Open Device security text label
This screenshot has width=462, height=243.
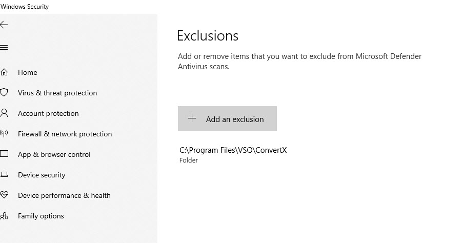(42, 175)
